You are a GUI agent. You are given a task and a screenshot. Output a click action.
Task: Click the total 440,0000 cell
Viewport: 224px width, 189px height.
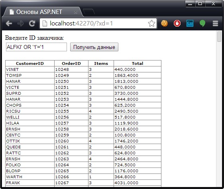click(x=138, y=69)
